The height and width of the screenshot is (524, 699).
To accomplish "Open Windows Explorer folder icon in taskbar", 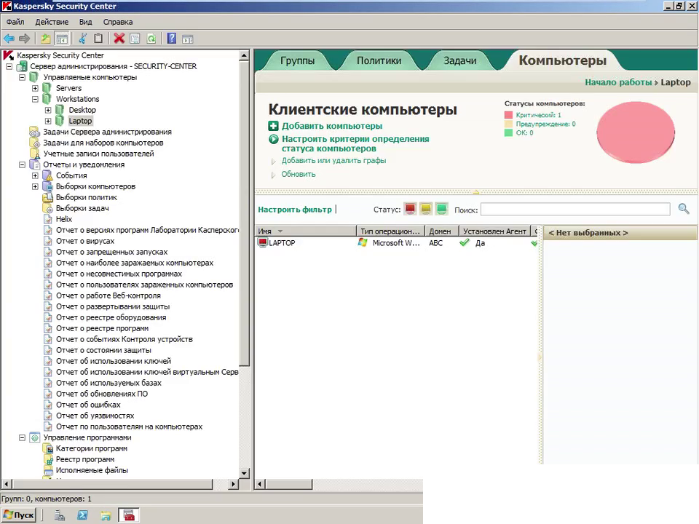I will [x=106, y=515].
